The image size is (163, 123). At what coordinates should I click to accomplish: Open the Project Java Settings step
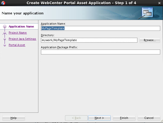(23, 39)
